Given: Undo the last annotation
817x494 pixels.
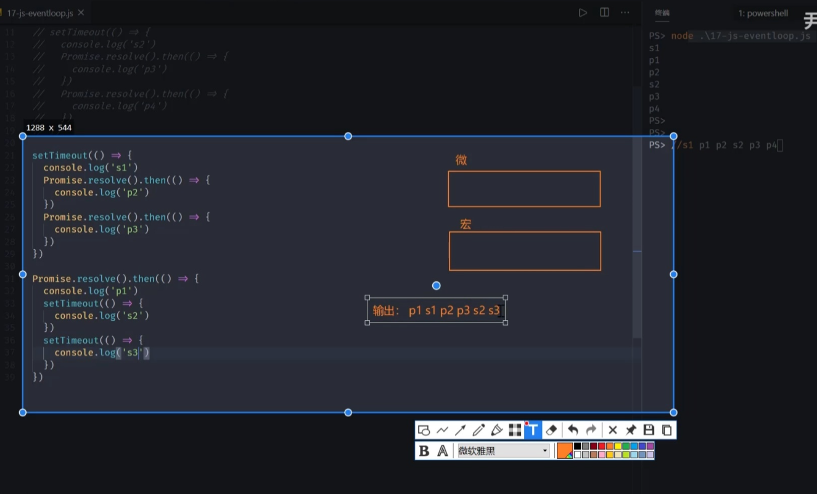Looking at the screenshot, I should (x=573, y=430).
